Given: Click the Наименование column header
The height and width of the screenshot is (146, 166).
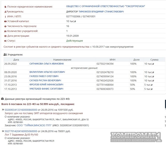Looking at the screenshot, I should tap(62, 59).
